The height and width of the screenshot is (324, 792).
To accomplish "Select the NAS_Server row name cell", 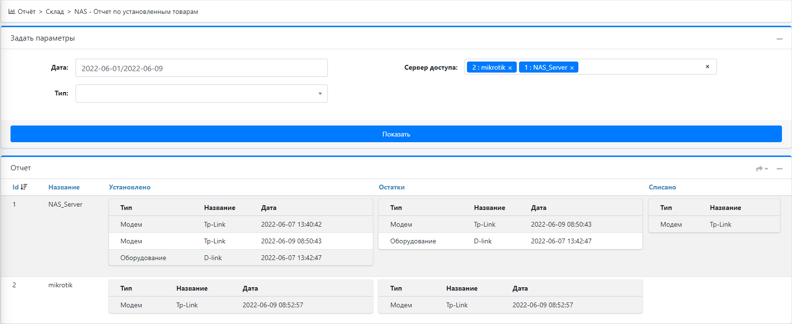I will click(x=65, y=204).
